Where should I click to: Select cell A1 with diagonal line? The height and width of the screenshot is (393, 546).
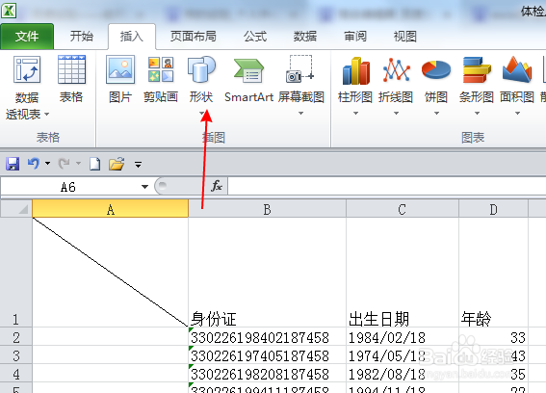click(x=111, y=273)
